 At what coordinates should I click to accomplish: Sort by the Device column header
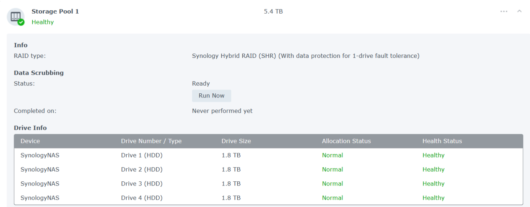30,141
